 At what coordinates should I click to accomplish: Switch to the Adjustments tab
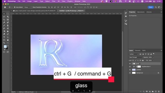pyautogui.click(x=141, y=12)
